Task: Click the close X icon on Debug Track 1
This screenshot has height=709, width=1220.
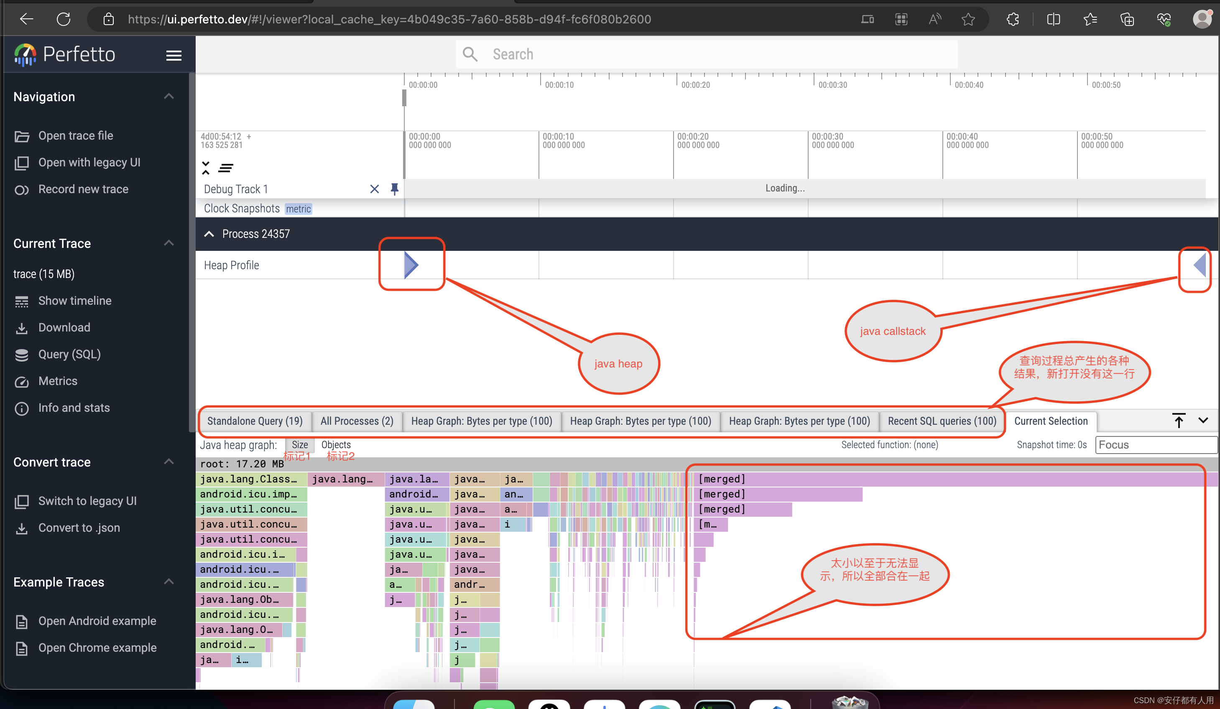Action: [374, 188]
